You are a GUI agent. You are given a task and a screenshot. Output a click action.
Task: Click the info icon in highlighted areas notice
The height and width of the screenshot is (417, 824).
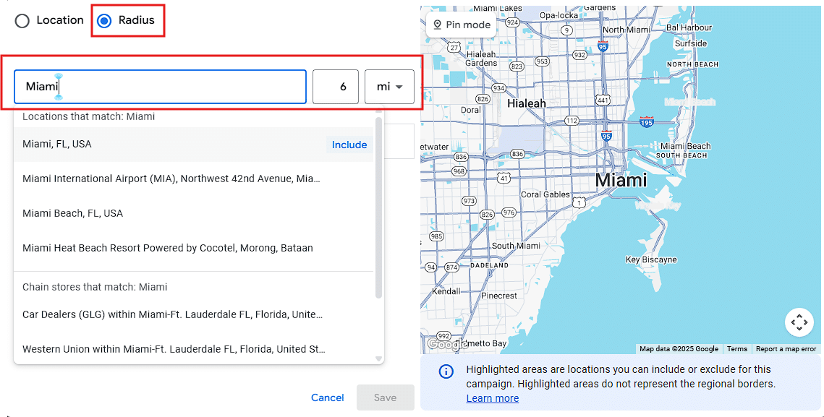pos(446,372)
